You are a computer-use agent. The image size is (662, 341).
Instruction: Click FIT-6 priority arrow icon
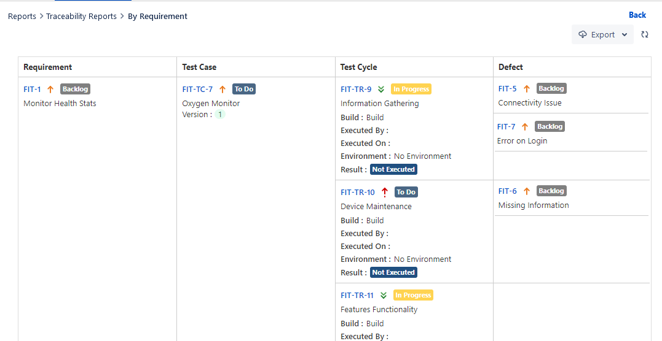pos(526,191)
